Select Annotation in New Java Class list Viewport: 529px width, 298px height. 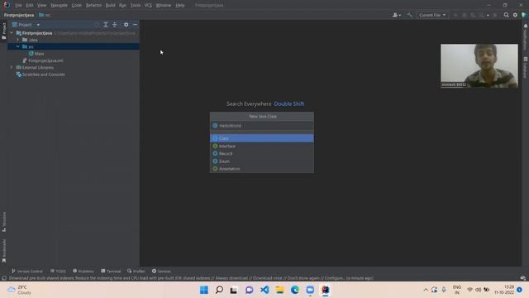click(262, 169)
